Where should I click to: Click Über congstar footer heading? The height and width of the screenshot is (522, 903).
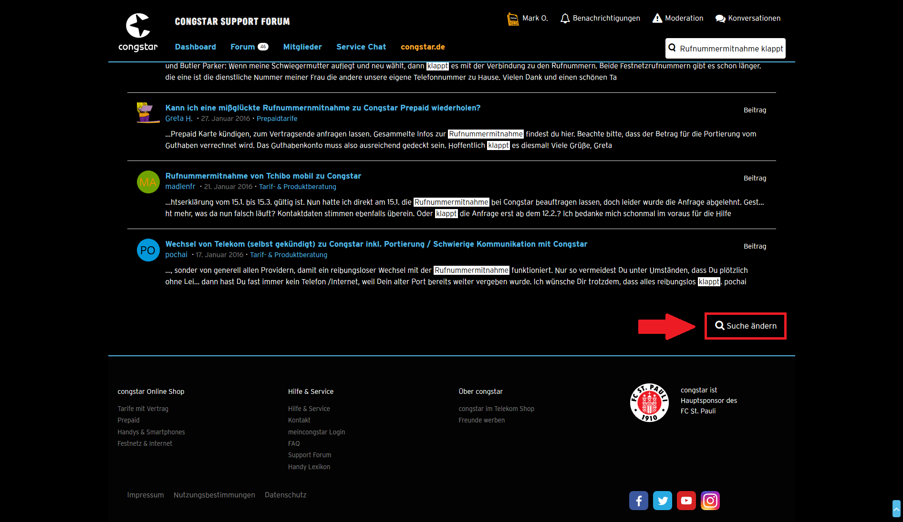coord(481,391)
